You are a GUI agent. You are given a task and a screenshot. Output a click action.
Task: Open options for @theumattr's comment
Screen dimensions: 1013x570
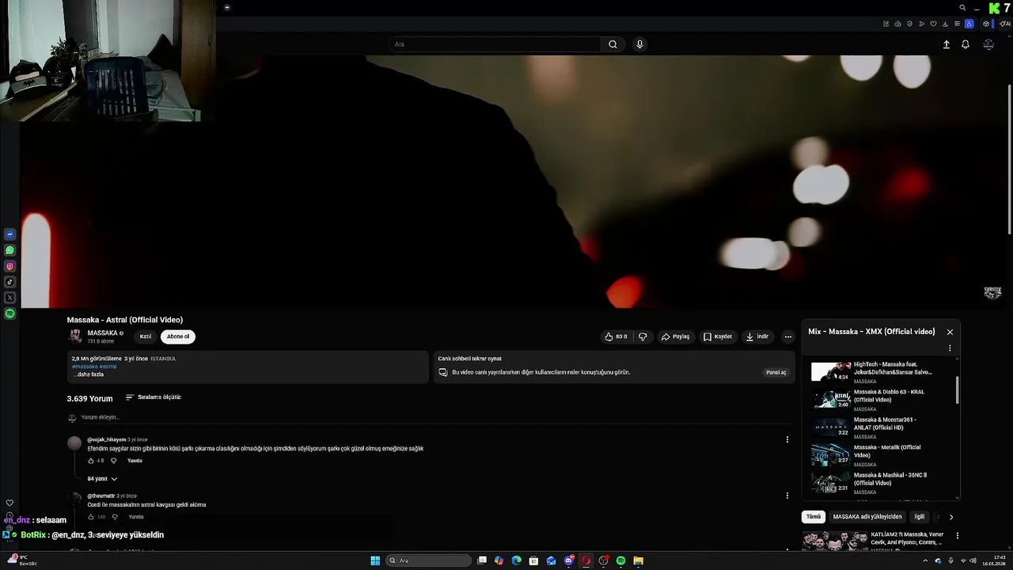[787, 496]
